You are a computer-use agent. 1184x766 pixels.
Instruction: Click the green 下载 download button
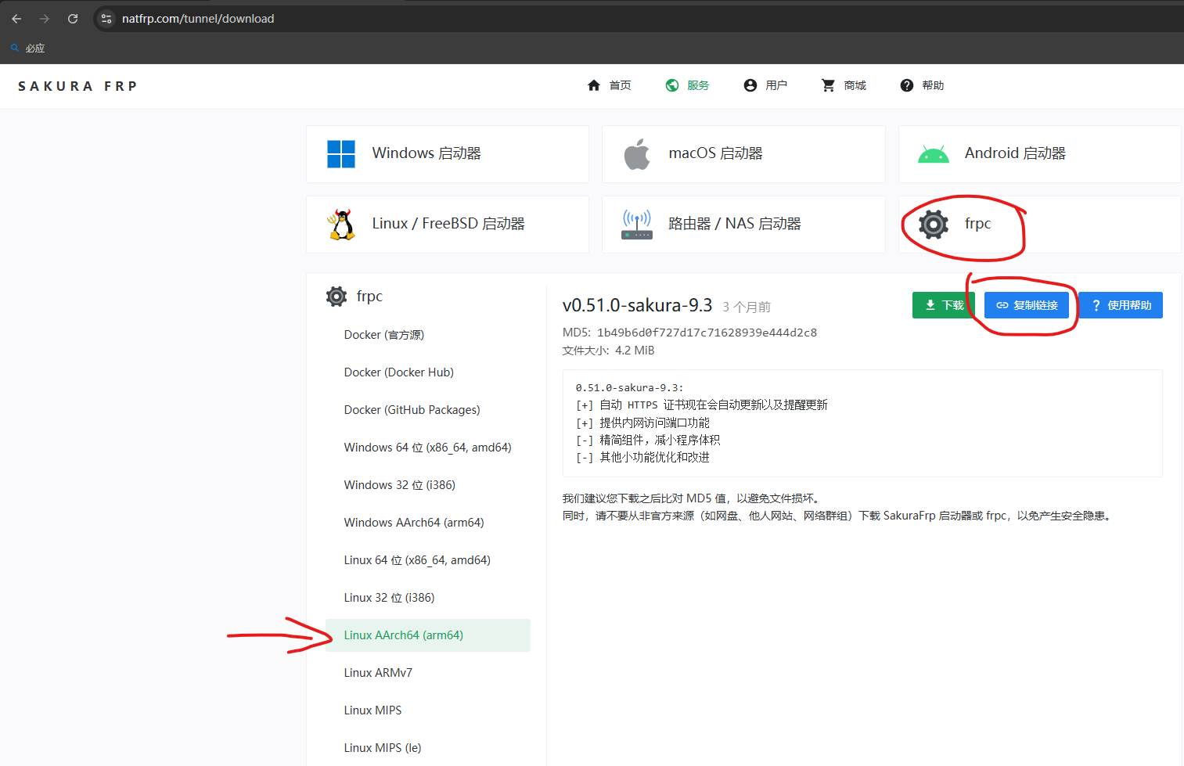pyautogui.click(x=944, y=305)
